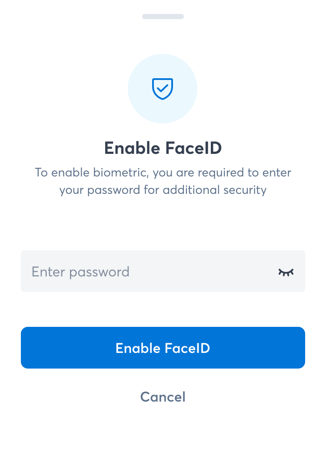Tap the gray pill above the sheet

coord(163,17)
